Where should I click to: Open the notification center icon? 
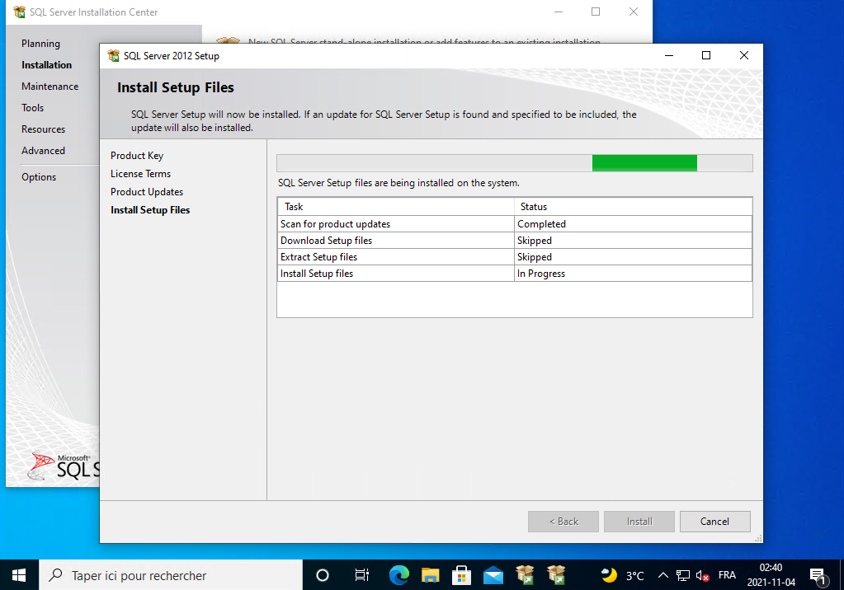point(818,575)
